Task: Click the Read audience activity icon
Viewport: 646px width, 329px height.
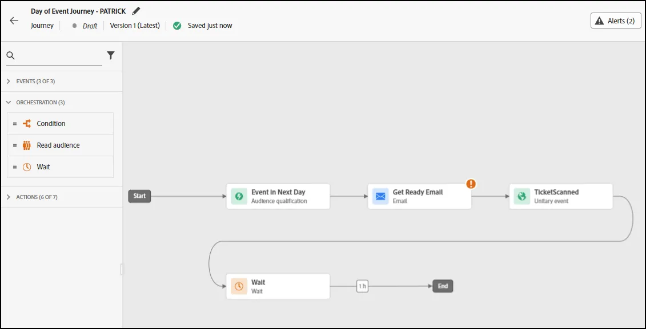Action: point(27,145)
